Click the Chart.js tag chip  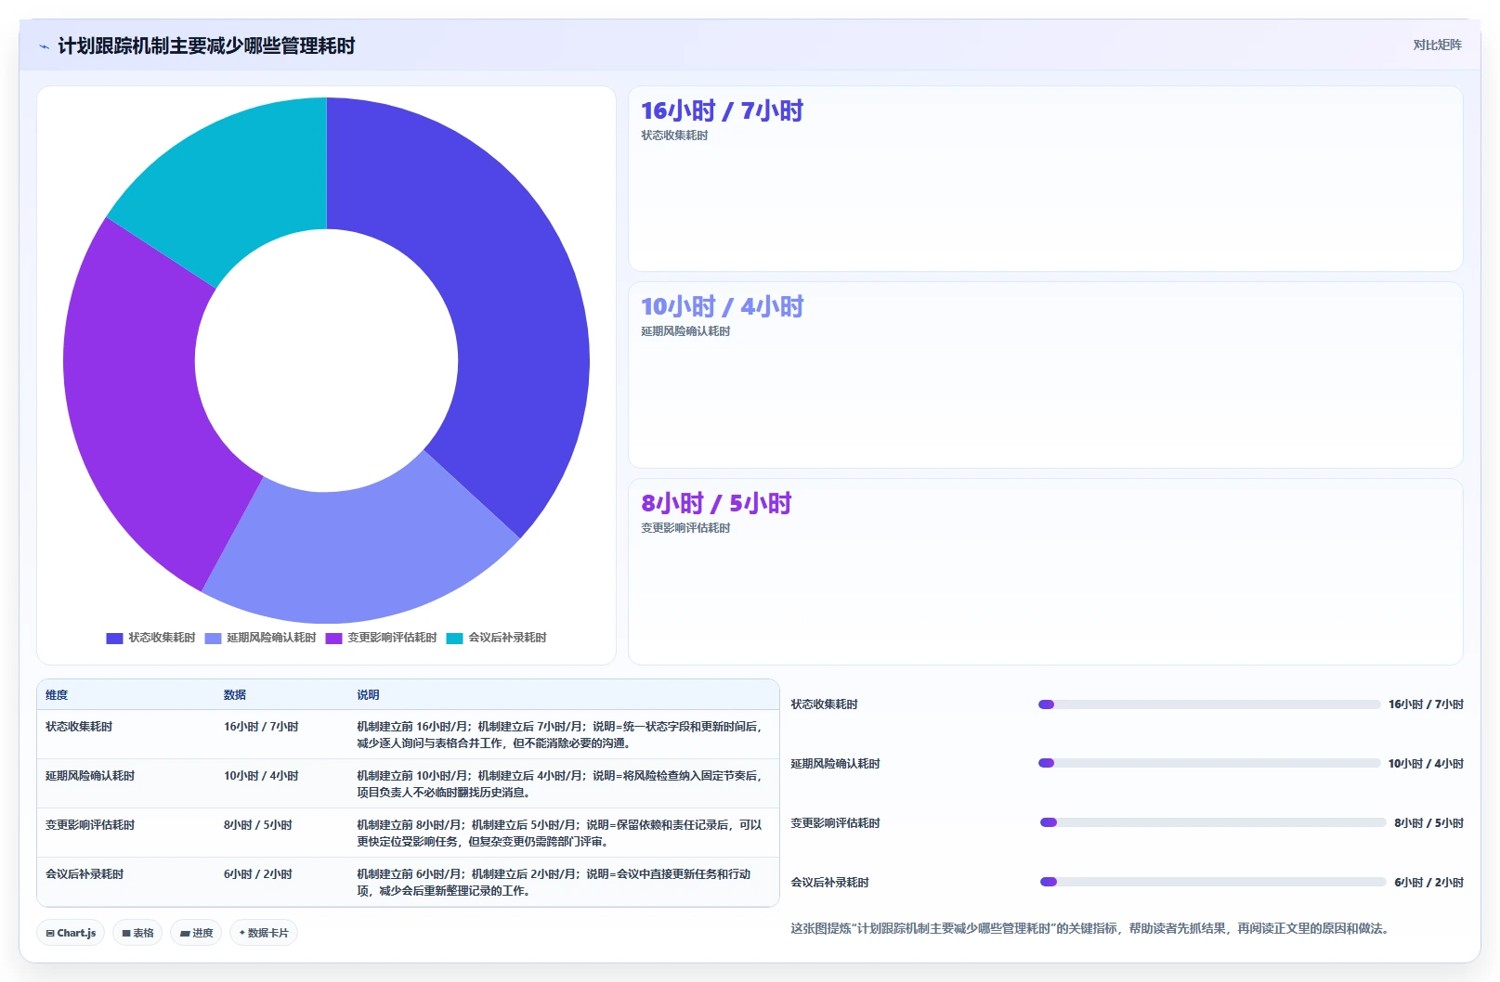71,933
